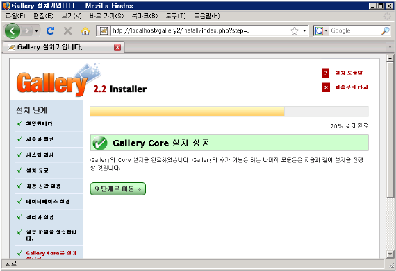Open the 보기(V) menu
Screen dimensions: 396x271
coord(72,16)
